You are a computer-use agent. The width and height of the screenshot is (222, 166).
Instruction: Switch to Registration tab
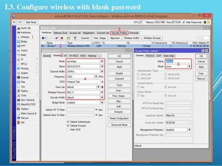(x=89, y=33)
